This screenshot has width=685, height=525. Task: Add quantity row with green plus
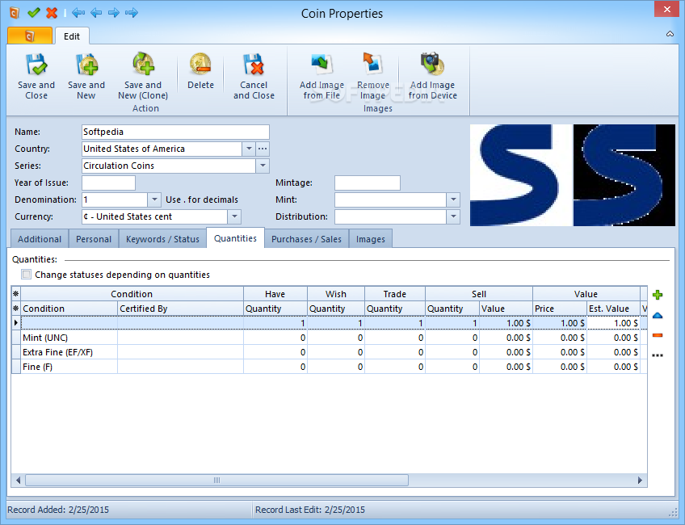(658, 295)
